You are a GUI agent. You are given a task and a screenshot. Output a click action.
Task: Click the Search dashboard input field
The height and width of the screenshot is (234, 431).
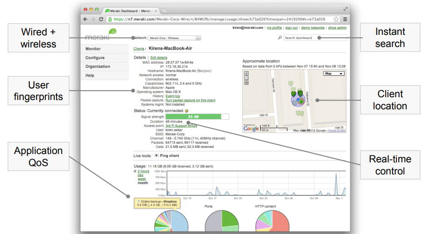(315, 38)
